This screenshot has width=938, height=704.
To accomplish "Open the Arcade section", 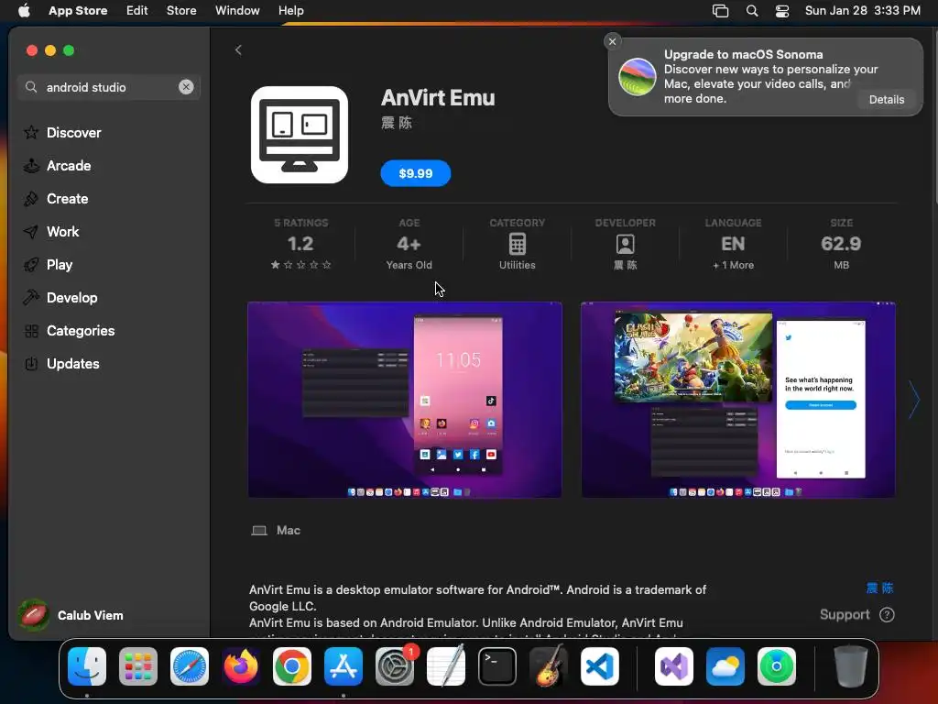I will click(69, 166).
